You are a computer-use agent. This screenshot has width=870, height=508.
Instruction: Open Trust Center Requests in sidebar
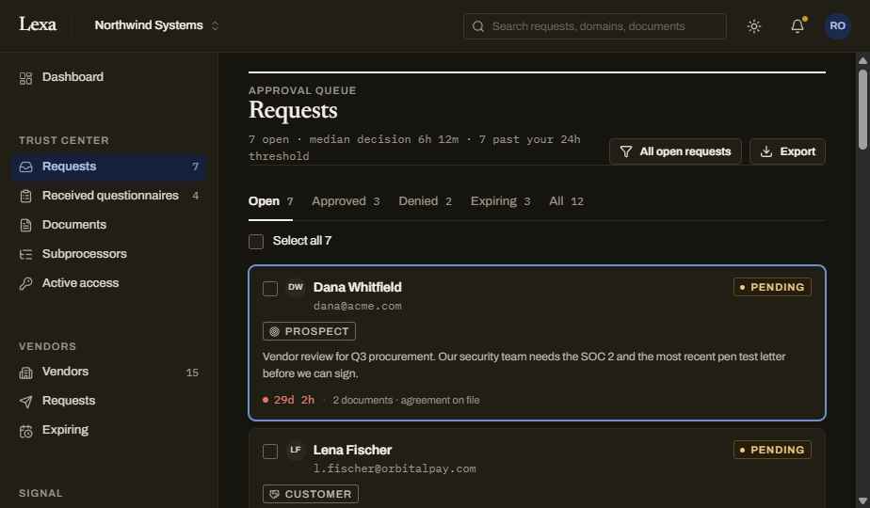pos(109,167)
